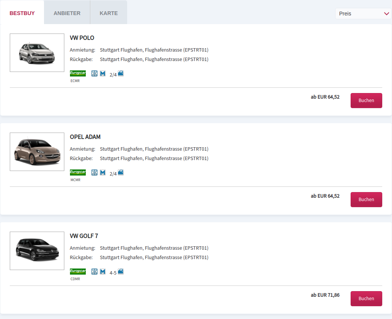Click air conditioning icon for VW Polo
The width and height of the screenshot is (392, 319).
pyautogui.click(x=94, y=73)
